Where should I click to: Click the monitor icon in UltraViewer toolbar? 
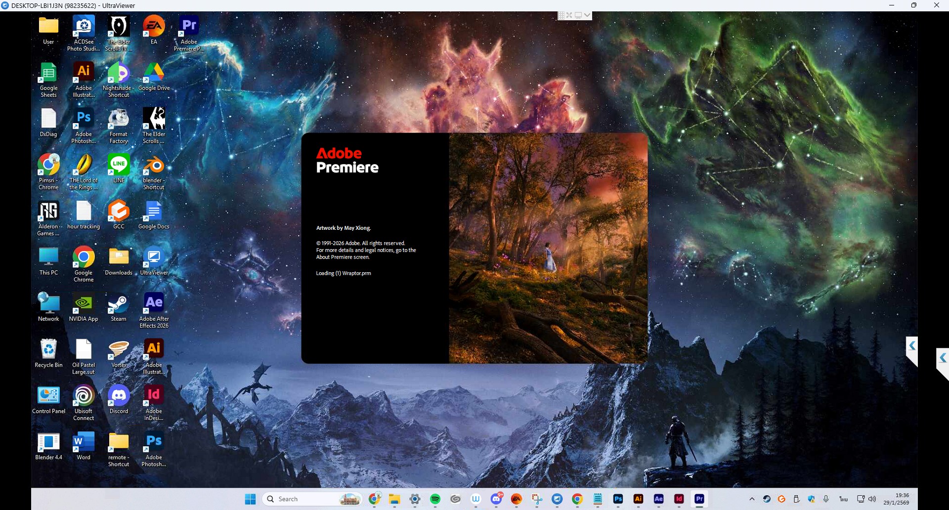click(578, 15)
